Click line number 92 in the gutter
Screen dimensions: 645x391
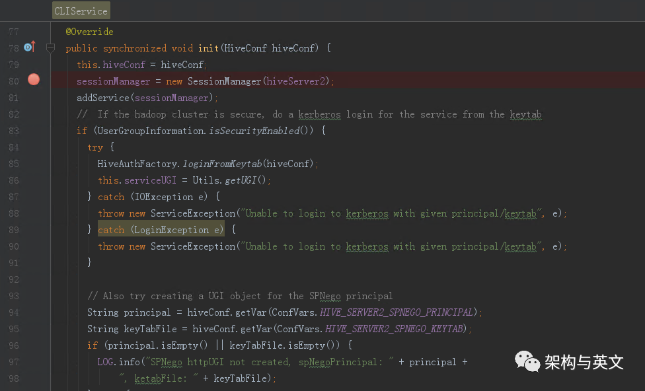tap(13, 279)
